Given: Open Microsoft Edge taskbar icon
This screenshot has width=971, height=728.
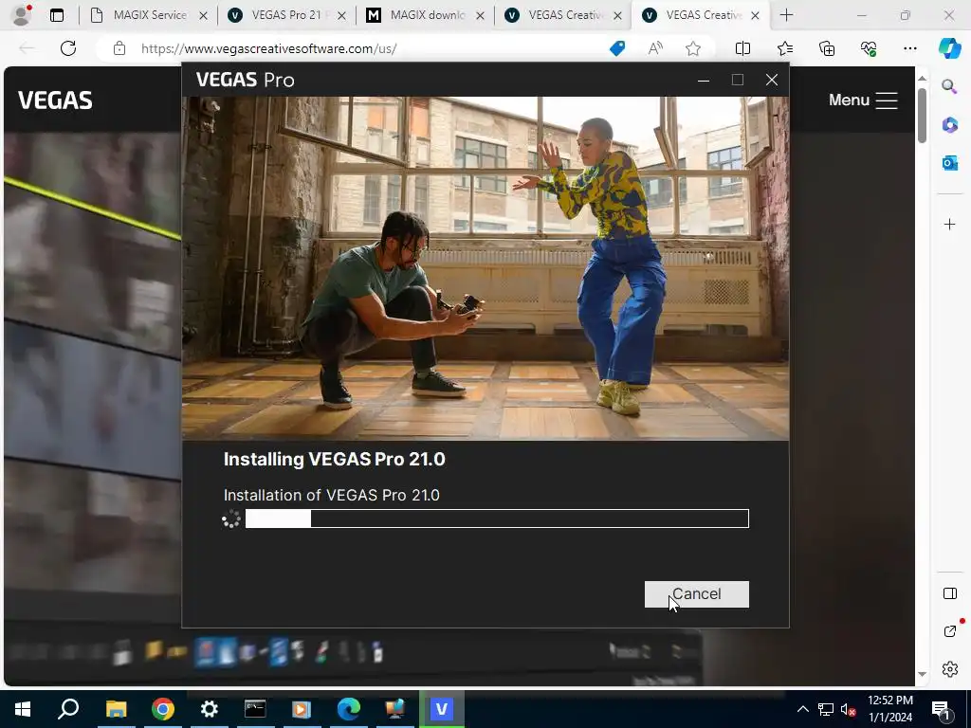Looking at the screenshot, I should pos(349,709).
